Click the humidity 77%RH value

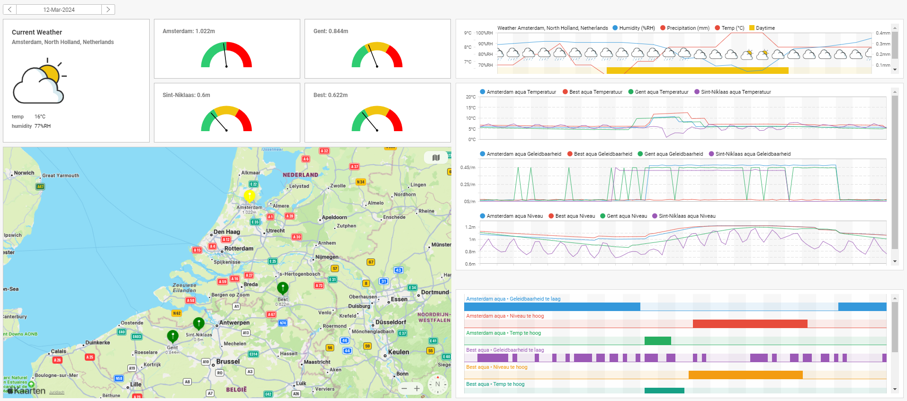click(43, 126)
